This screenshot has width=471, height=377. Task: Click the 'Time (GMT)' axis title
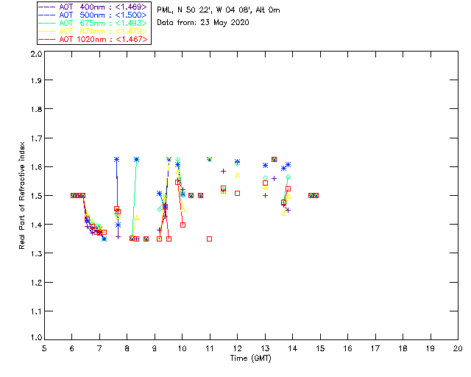tap(250, 359)
